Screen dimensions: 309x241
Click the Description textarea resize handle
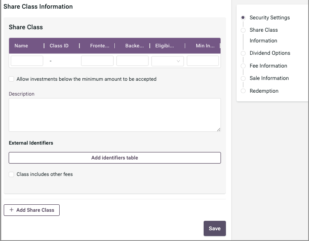218,129
